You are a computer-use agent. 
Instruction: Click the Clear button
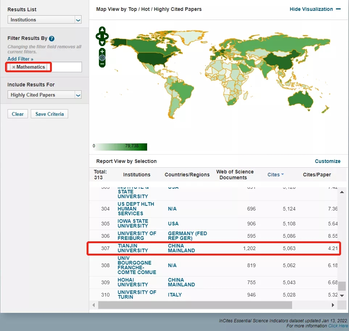click(18, 114)
